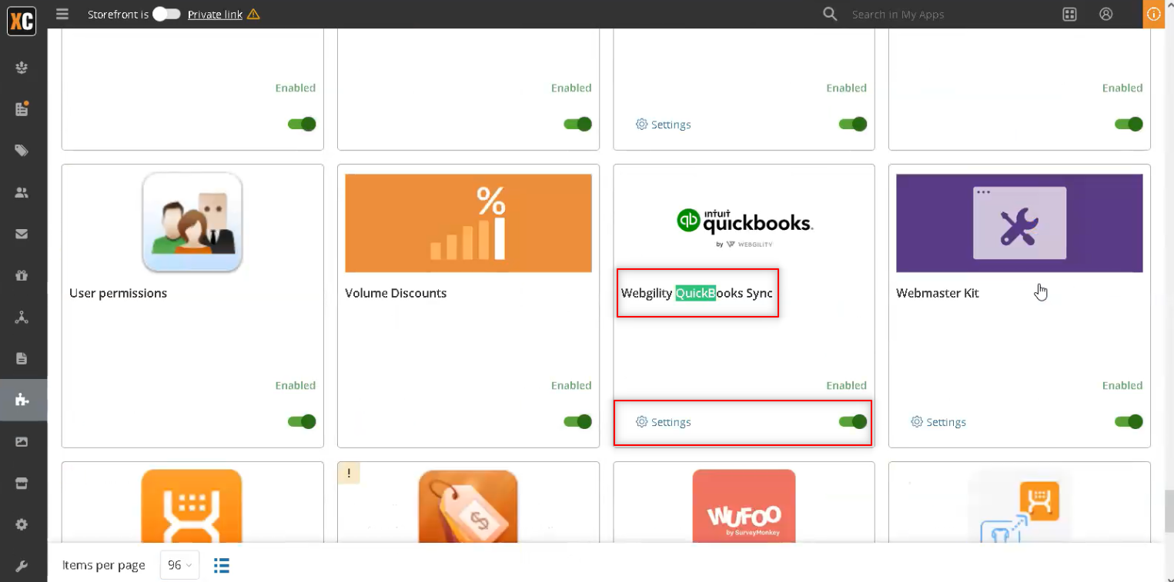
Task: Click gear icon of Webmaster Kit Settings
Action: pos(917,421)
